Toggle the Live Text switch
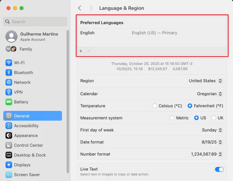The image size is (233, 181). pos(219,169)
